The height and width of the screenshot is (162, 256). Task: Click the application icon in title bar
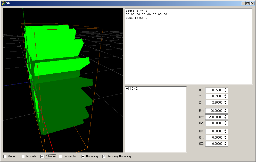point(3,3)
